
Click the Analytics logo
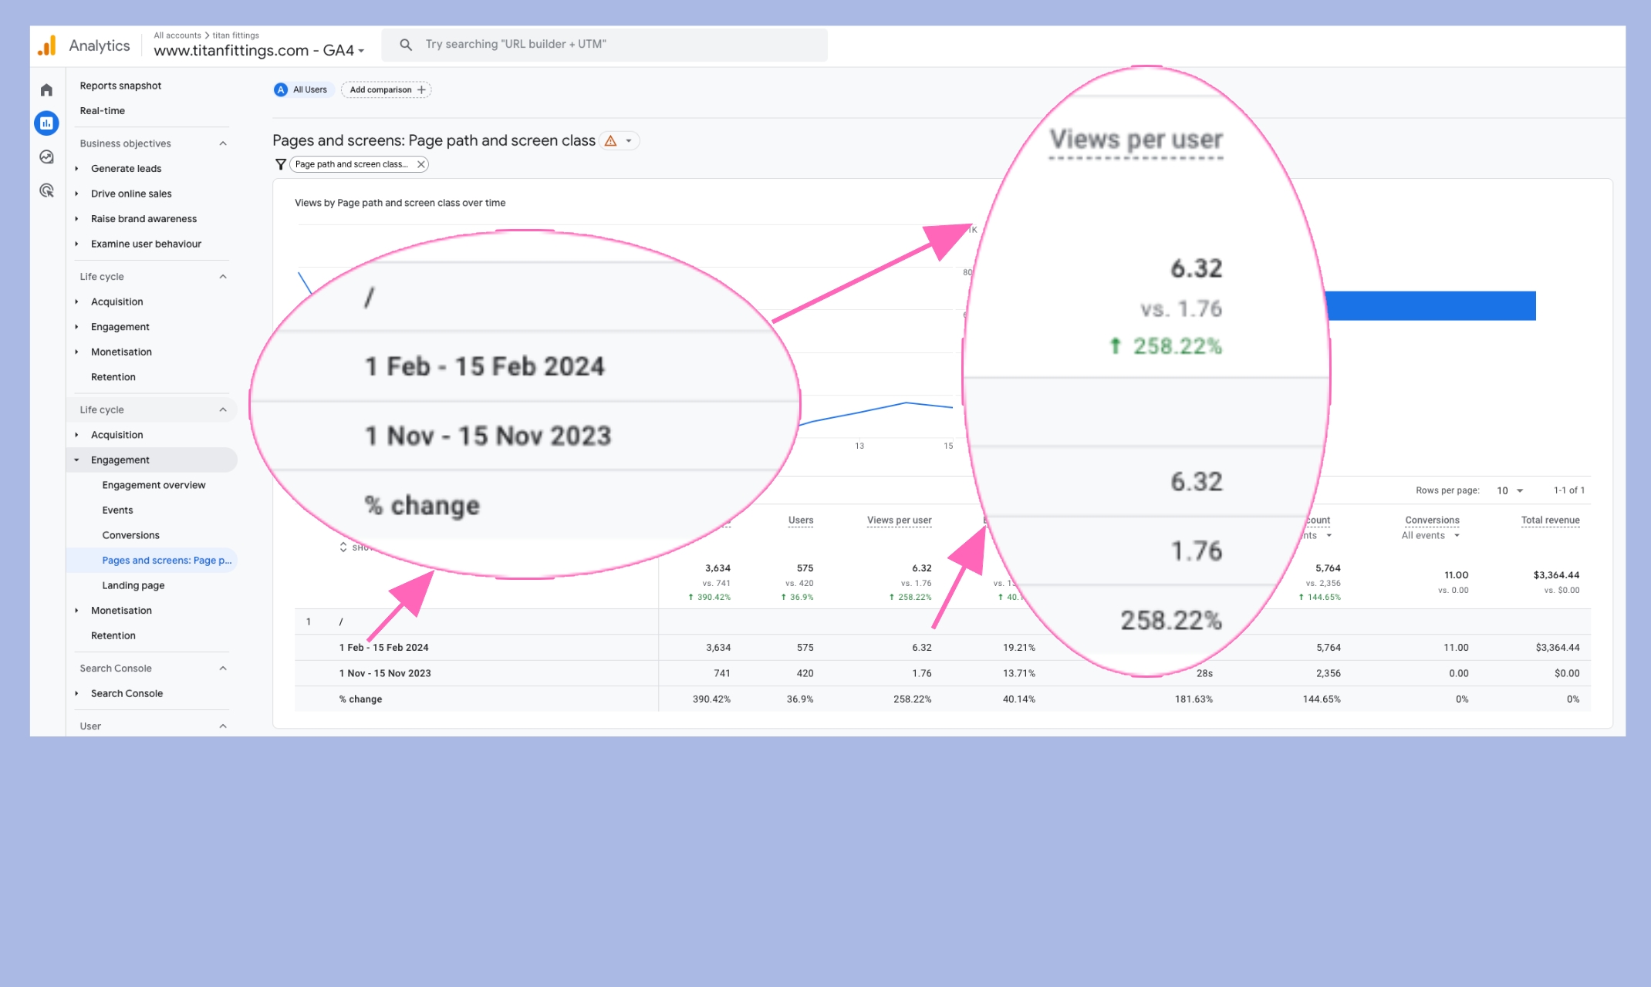tap(47, 45)
